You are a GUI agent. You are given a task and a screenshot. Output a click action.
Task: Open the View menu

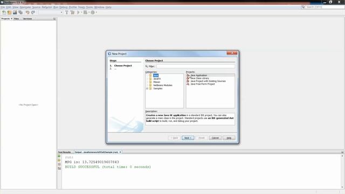(16, 7)
